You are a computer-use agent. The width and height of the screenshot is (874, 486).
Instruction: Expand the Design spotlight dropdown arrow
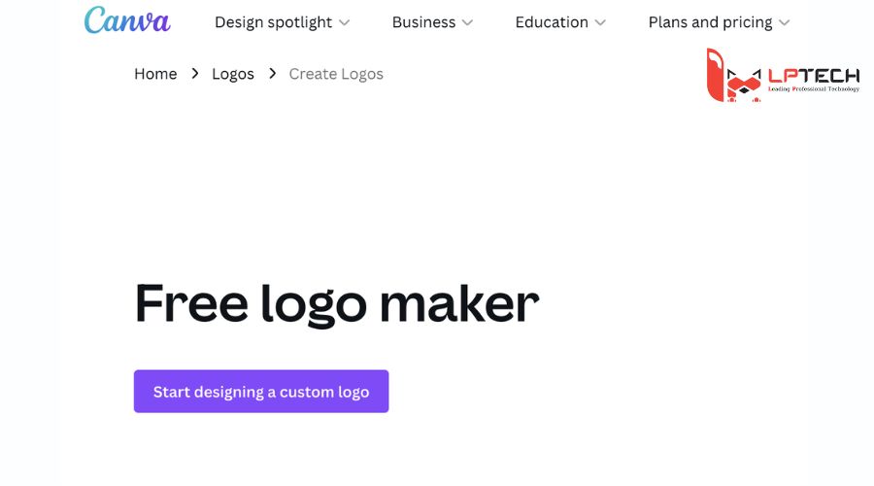coord(345,22)
